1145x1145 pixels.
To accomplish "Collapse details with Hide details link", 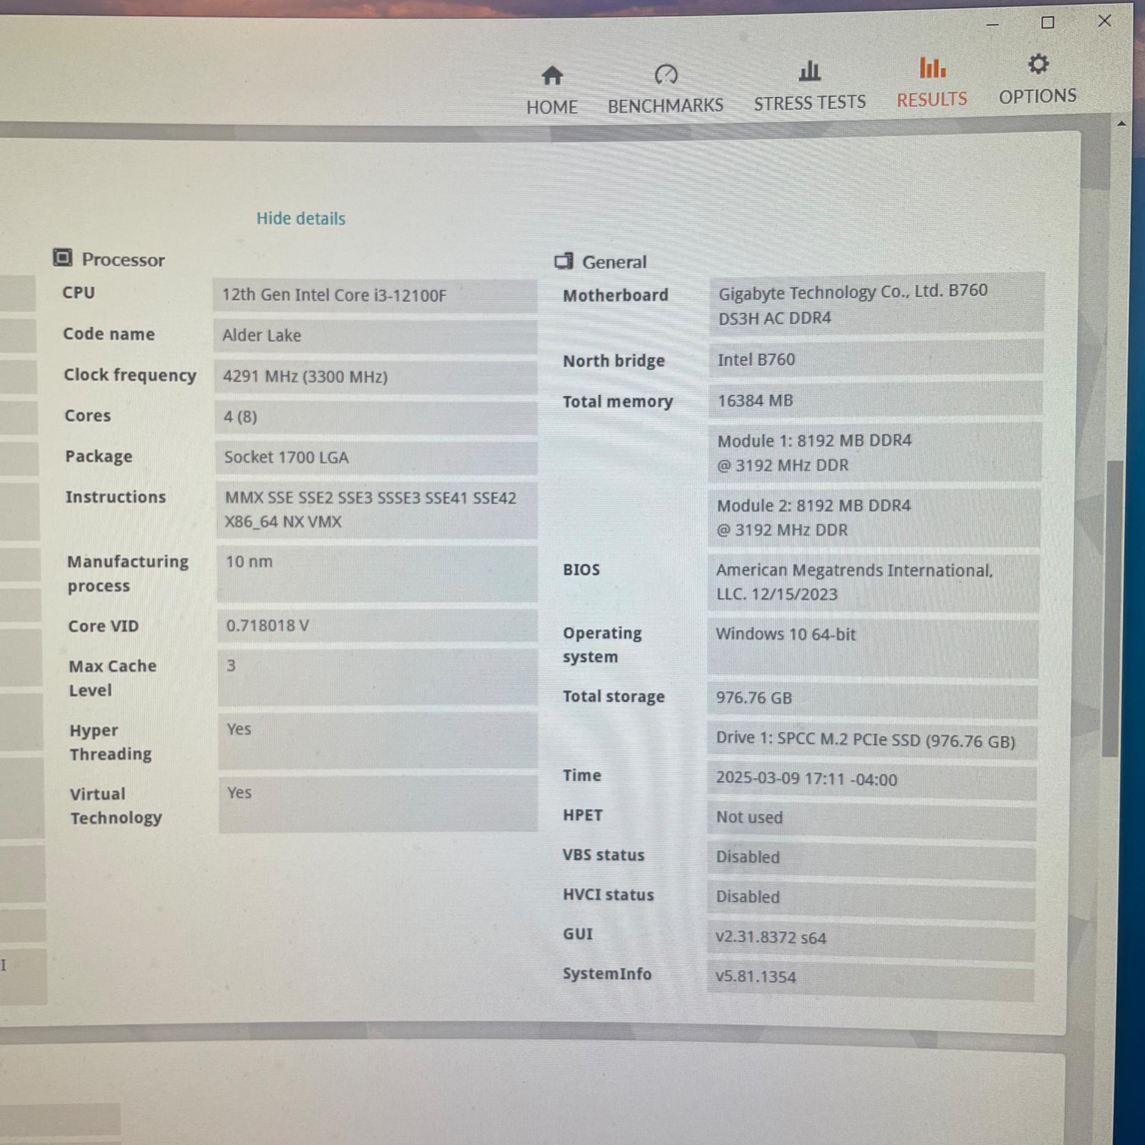I will point(300,219).
